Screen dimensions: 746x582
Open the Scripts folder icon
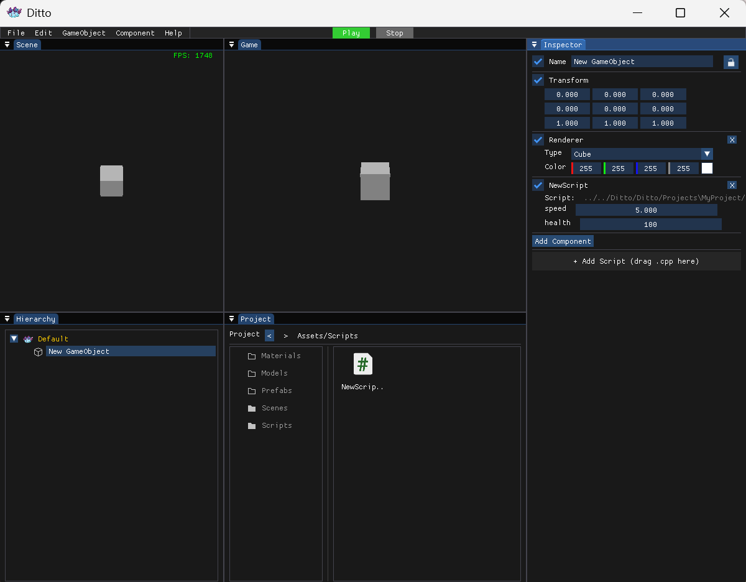click(x=252, y=426)
